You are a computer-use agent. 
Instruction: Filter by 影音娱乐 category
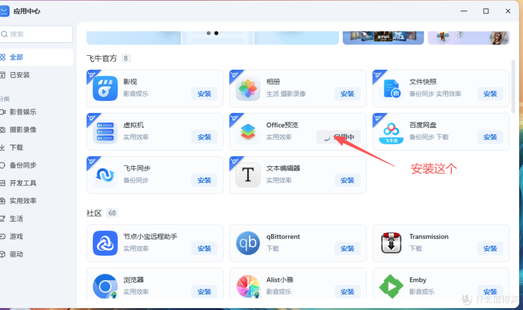(x=36, y=112)
